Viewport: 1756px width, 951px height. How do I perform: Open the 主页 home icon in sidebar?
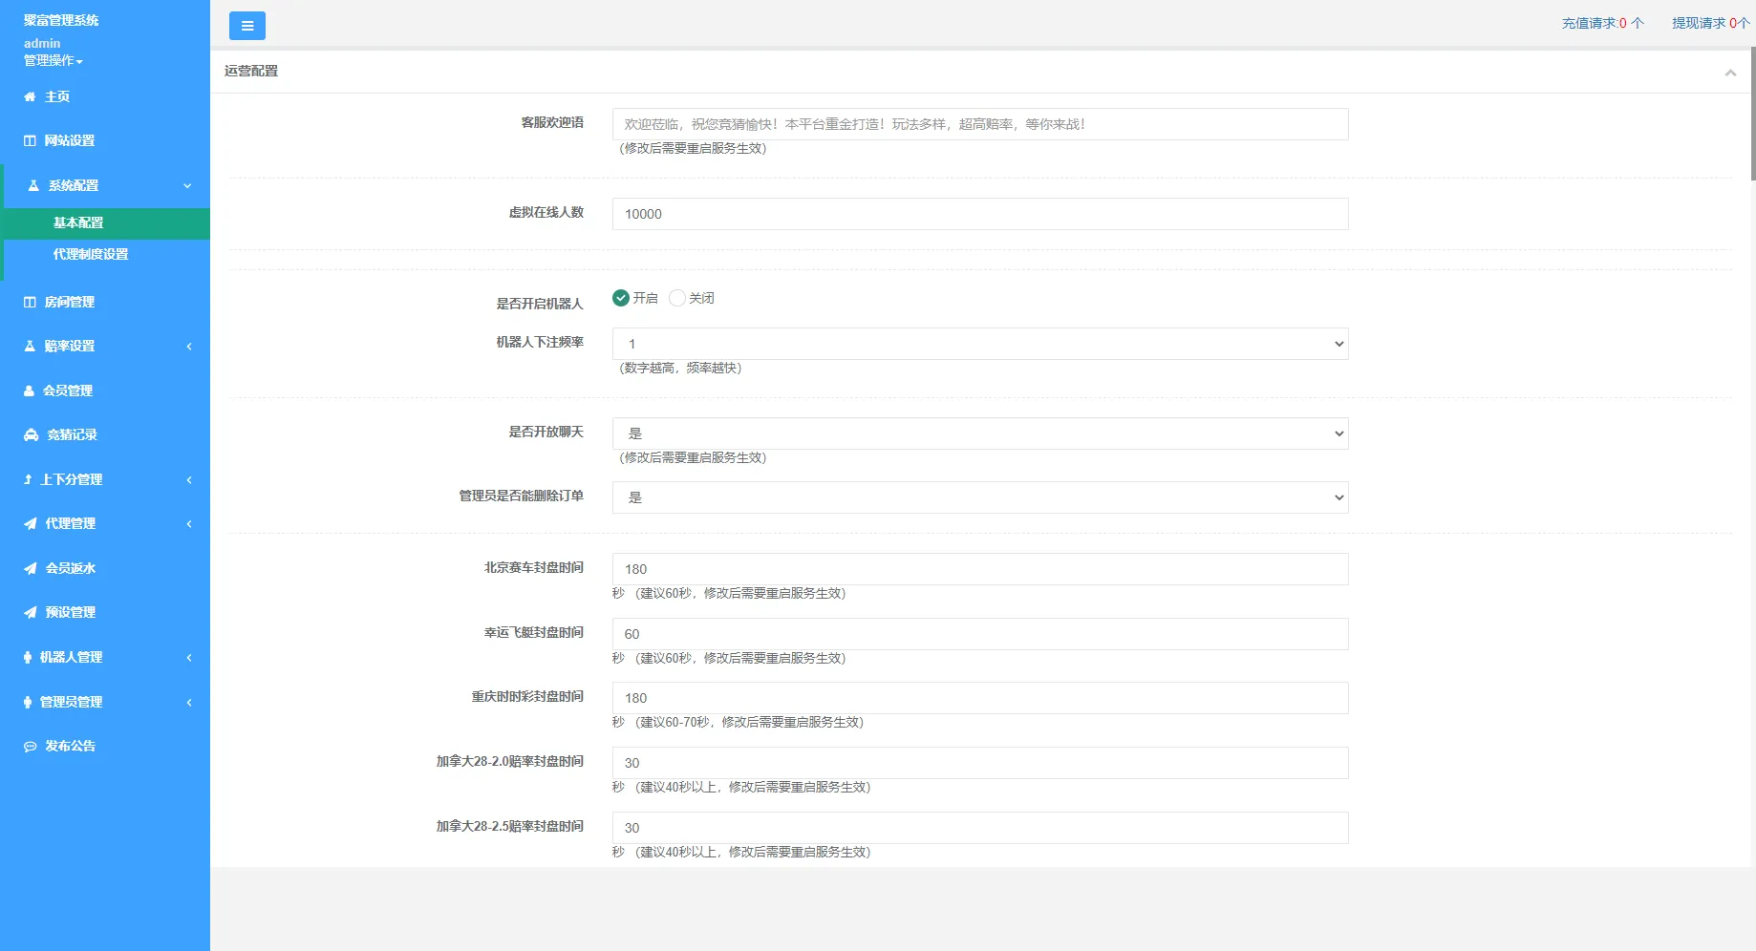pos(30,95)
